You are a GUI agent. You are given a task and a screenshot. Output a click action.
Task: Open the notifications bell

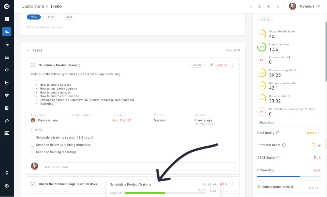(278, 6)
